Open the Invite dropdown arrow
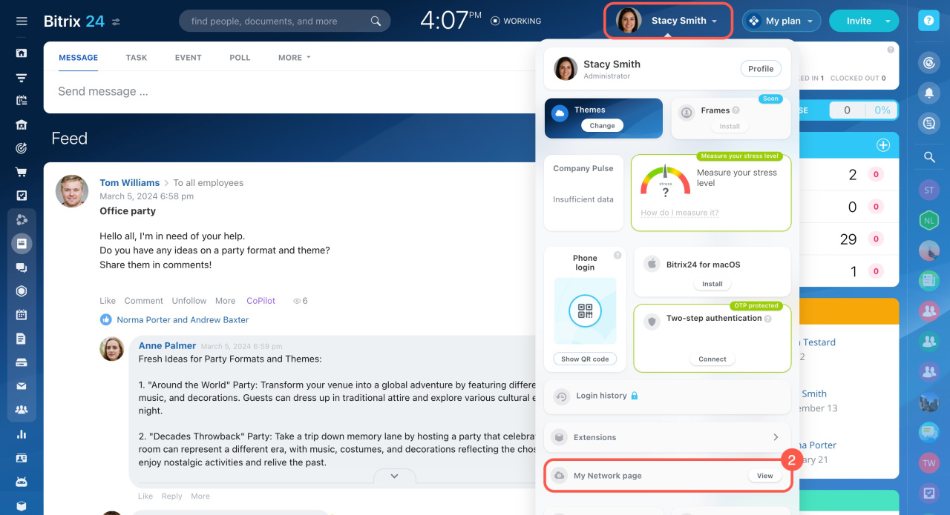The width and height of the screenshot is (950, 515). [x=888, y=21]
